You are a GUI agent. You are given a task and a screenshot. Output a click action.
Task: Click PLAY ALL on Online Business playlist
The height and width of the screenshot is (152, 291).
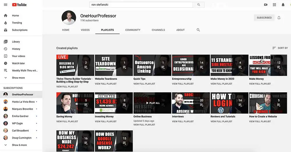point(153,103)
